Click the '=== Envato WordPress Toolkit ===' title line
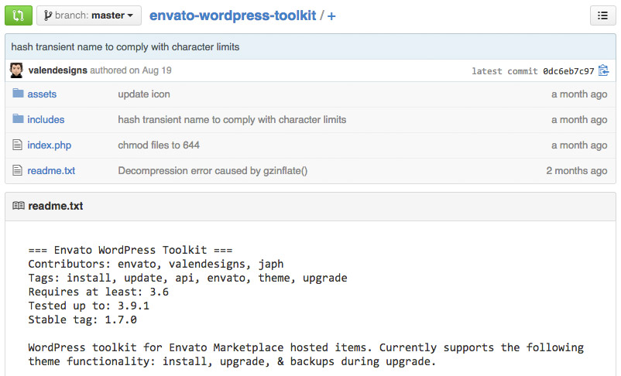 point(130,250)
